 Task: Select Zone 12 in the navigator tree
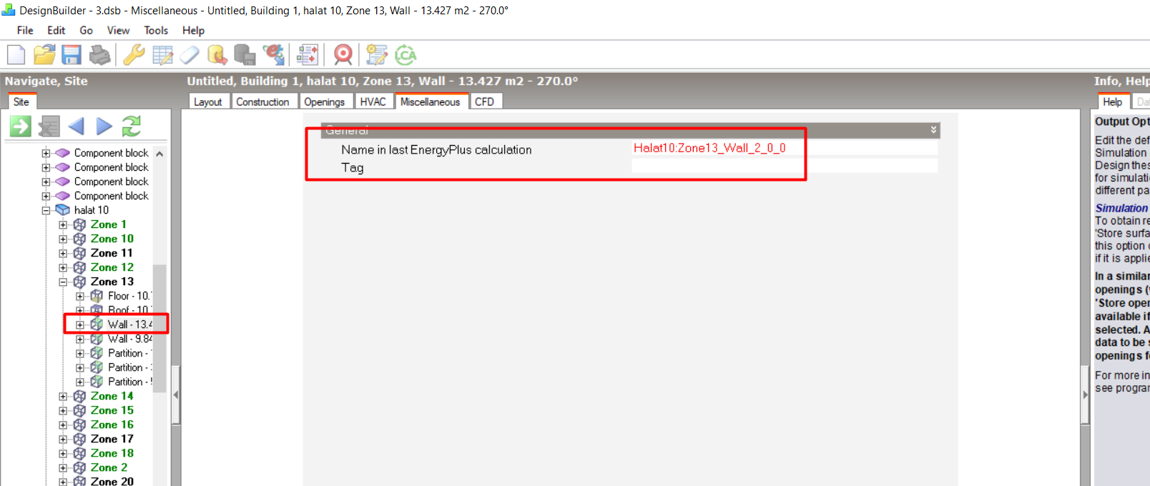pyautogui.click(x=112, y=267)
